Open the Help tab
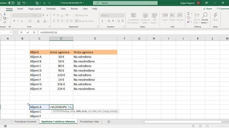 [94, 9]
